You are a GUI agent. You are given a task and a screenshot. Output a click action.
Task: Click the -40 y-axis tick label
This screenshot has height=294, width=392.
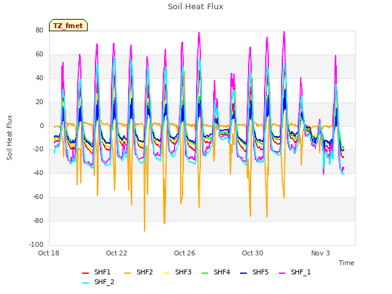tap(38, 173)
